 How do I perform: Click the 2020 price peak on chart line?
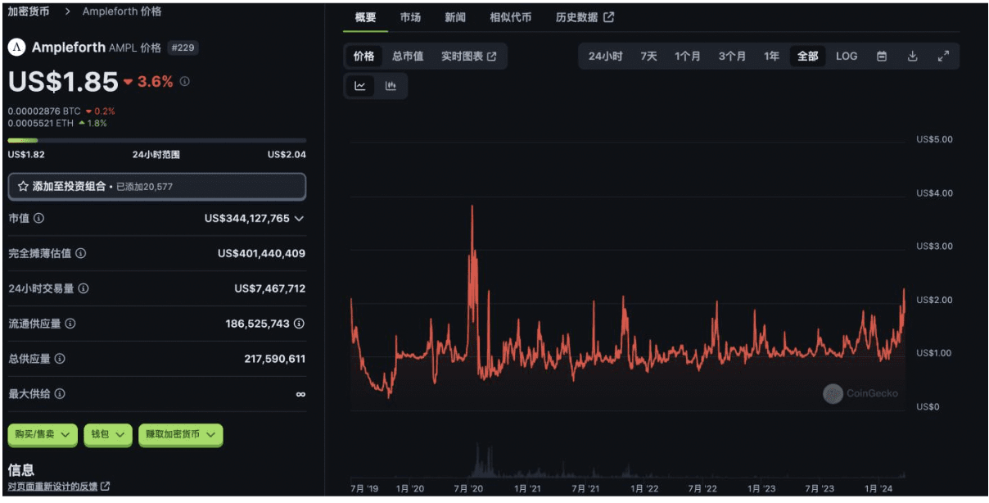coord(472,206)
